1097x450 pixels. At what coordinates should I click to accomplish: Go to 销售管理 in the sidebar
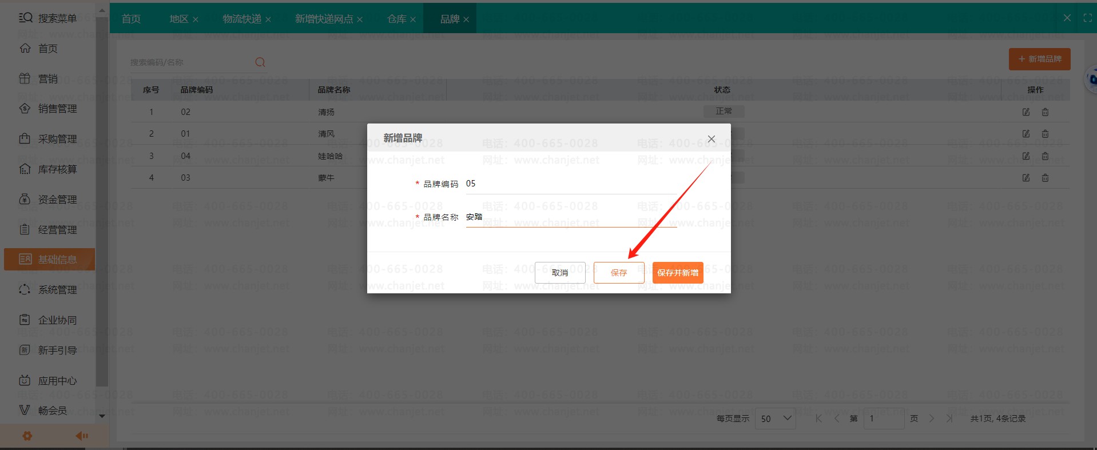pos(48,109)
